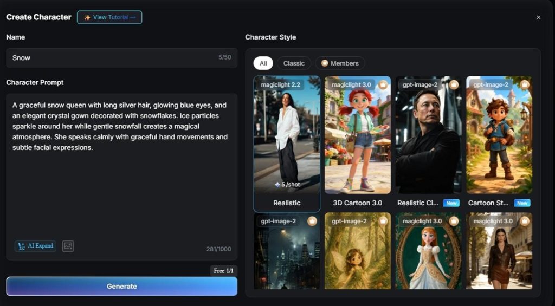Click the Free 1/1 badge
Screen dimensions: 555x306
(223, 271)
